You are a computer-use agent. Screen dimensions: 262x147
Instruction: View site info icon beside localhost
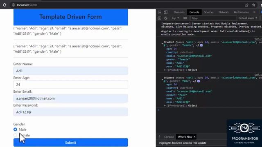14,5
